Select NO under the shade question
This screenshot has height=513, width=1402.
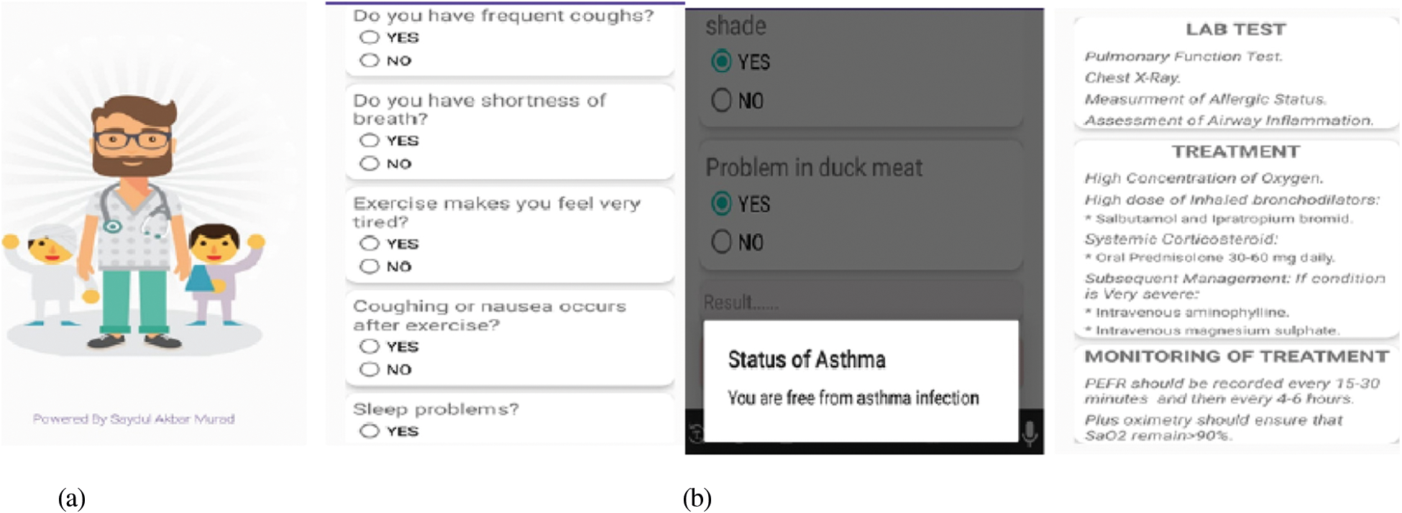click(721, 101)
